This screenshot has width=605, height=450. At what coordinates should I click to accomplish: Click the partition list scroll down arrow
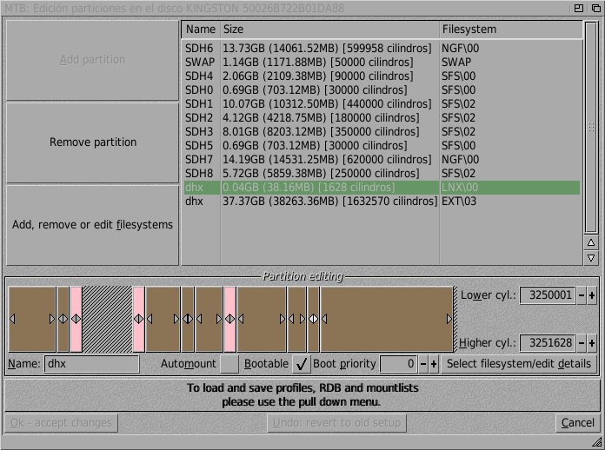(x=591, y=258)
